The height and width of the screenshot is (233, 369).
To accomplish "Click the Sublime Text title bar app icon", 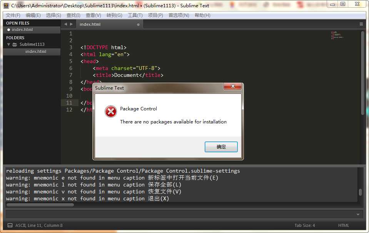I will 6,5.
